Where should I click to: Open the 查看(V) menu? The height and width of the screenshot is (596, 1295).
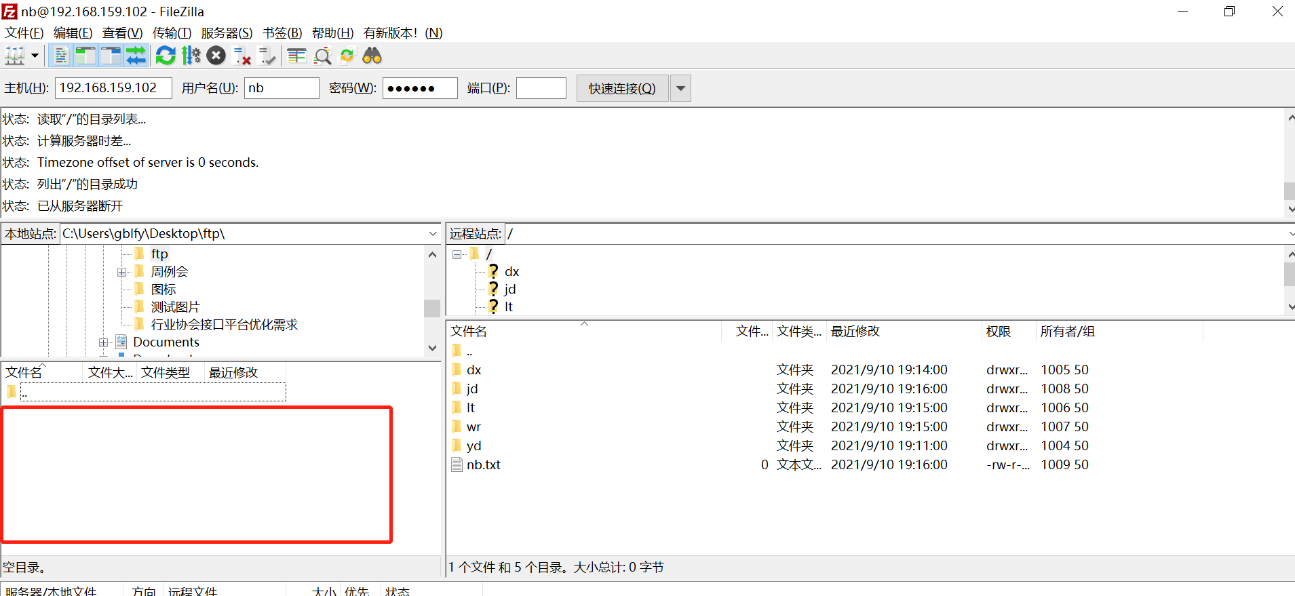122,33
